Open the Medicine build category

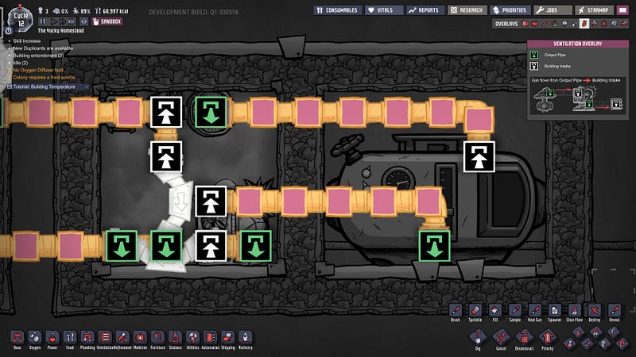(x=140, y=337)
